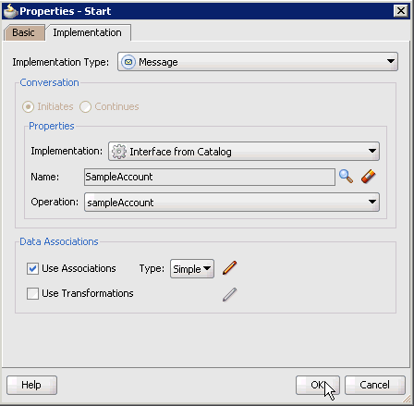The width and height of the screenshot is (414, 406).
Task: Switch to the Basic tab
Action: pyautogui.click(x=24, y=32)
